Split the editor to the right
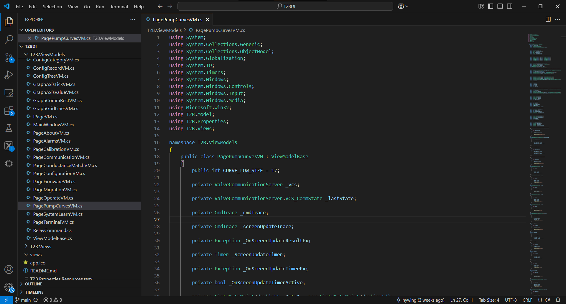566x304 pixels. [548, 19]
